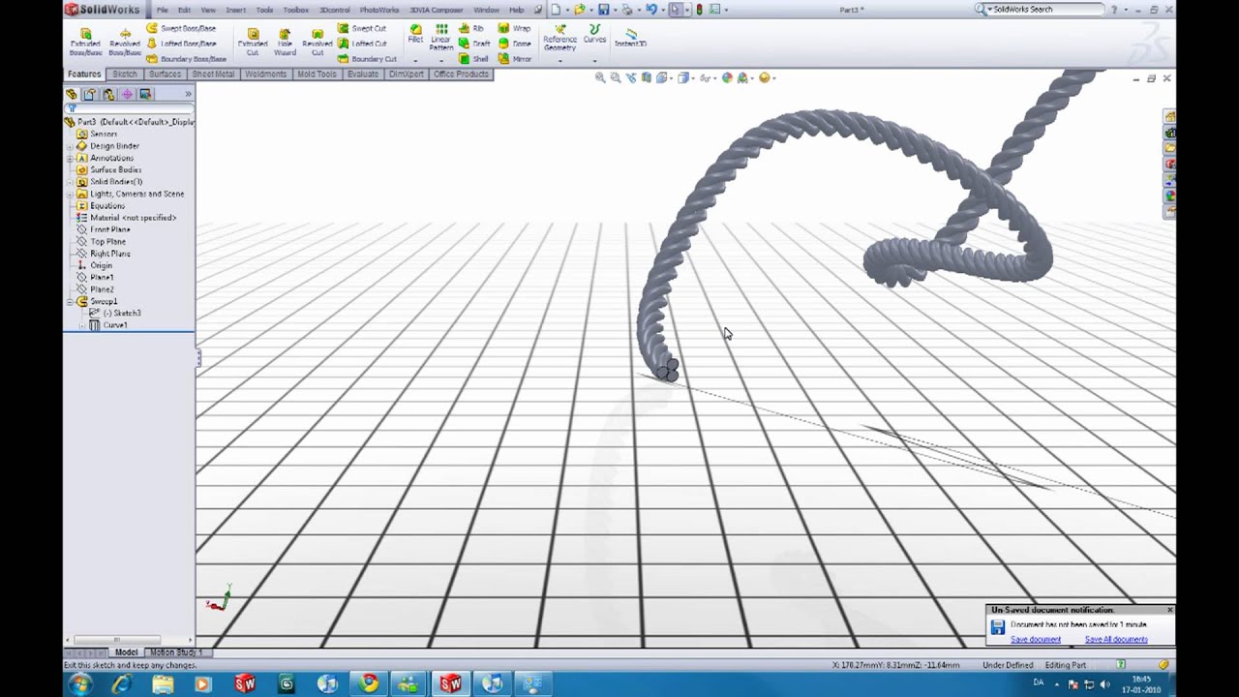Click the Save document link

pyautogui.click(x=1035, y=639)
